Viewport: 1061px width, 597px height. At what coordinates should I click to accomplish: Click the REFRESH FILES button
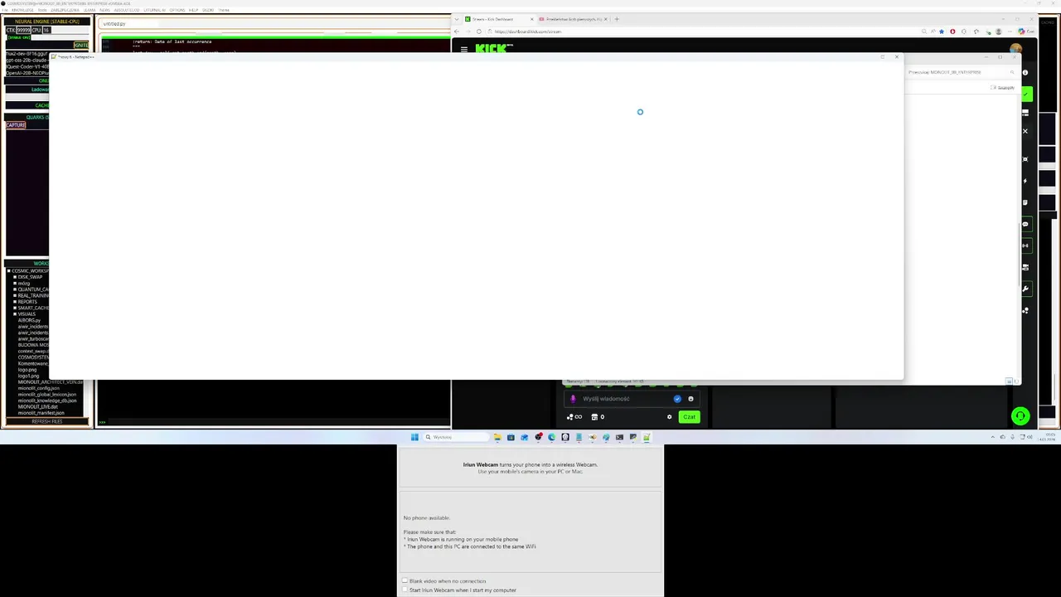[46, 421]
